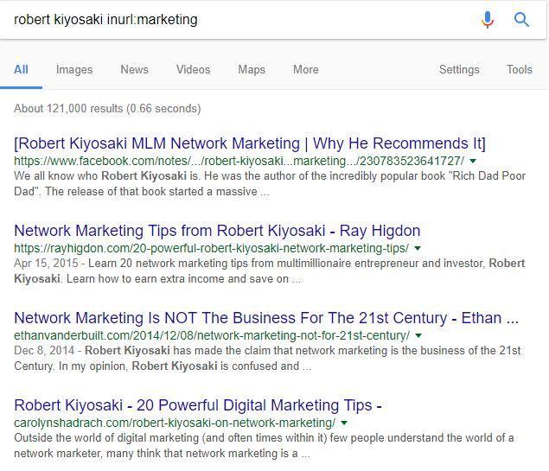Click the ethanvanderbuilt.com green URL text
This screenshot has height=471, width=549.
pos(212,335)
